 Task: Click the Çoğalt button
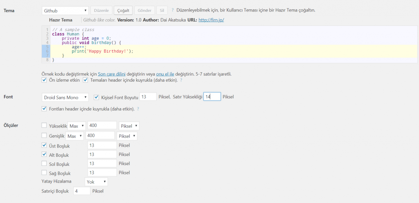pyautogui.click(x=123, y=11)
